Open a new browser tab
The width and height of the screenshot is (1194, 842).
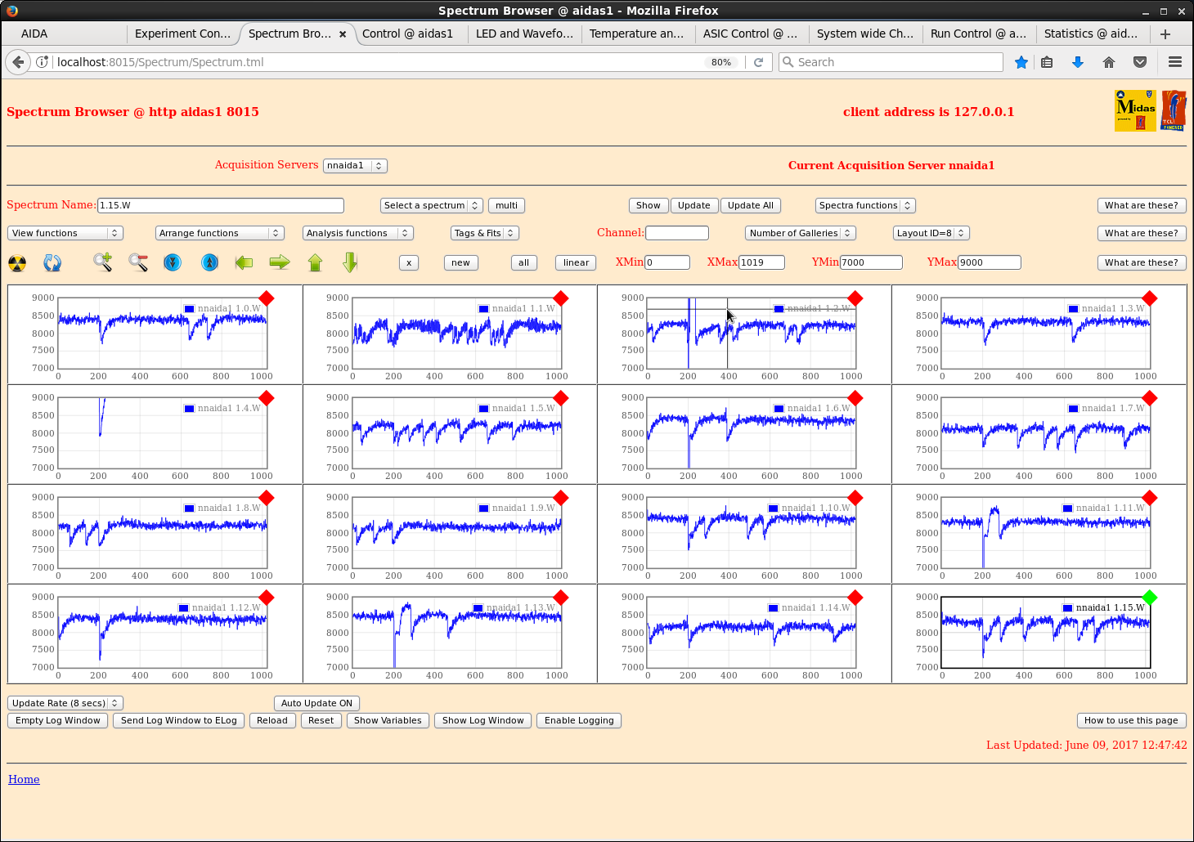1165,34
